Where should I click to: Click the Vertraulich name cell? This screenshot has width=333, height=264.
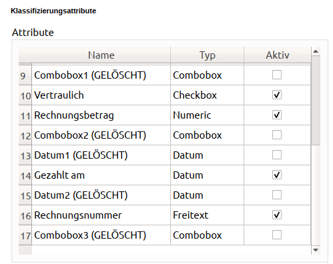tap(101, 95)
